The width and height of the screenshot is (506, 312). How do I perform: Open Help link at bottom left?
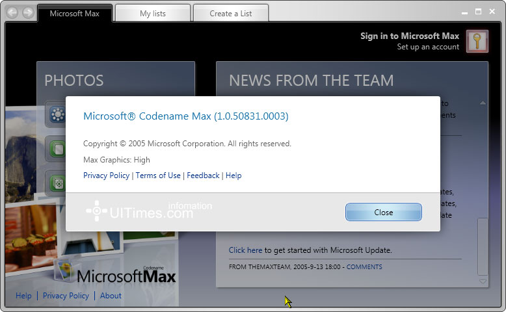23,296
